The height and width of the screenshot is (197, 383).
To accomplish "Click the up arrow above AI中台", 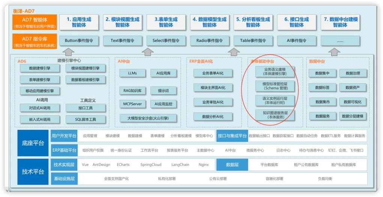I will pos(147,52).
